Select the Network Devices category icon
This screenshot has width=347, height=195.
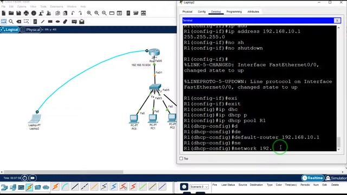tap(4, 187)
